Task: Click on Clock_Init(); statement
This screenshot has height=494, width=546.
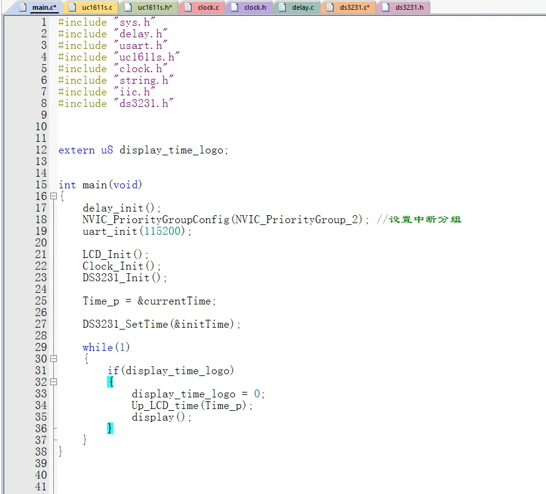Action: pyautogui.click(x=122, y=266)
